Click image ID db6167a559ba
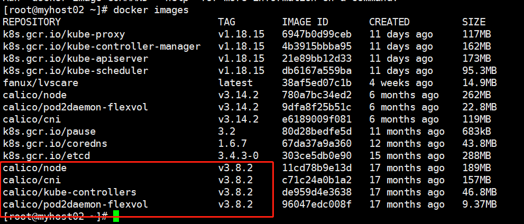Viewport: 524px width, 224px height. (x=317, y=71)
